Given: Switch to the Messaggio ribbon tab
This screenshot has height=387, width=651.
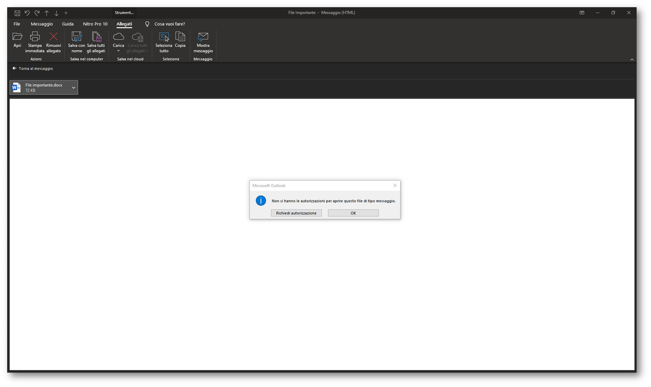Looking at the screenshot, I should tap(42, 24).
